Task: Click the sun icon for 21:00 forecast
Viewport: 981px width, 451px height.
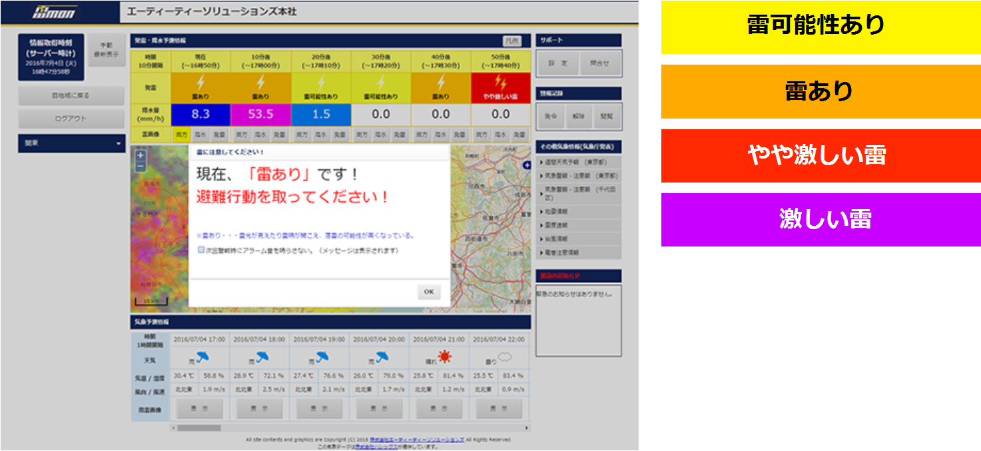Action: tap(444, 358)
